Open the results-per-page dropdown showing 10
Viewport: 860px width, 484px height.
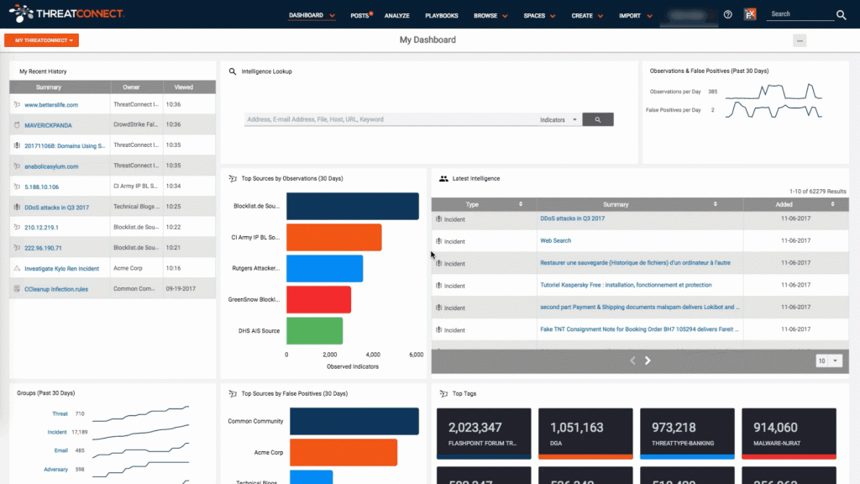(828, 360)
